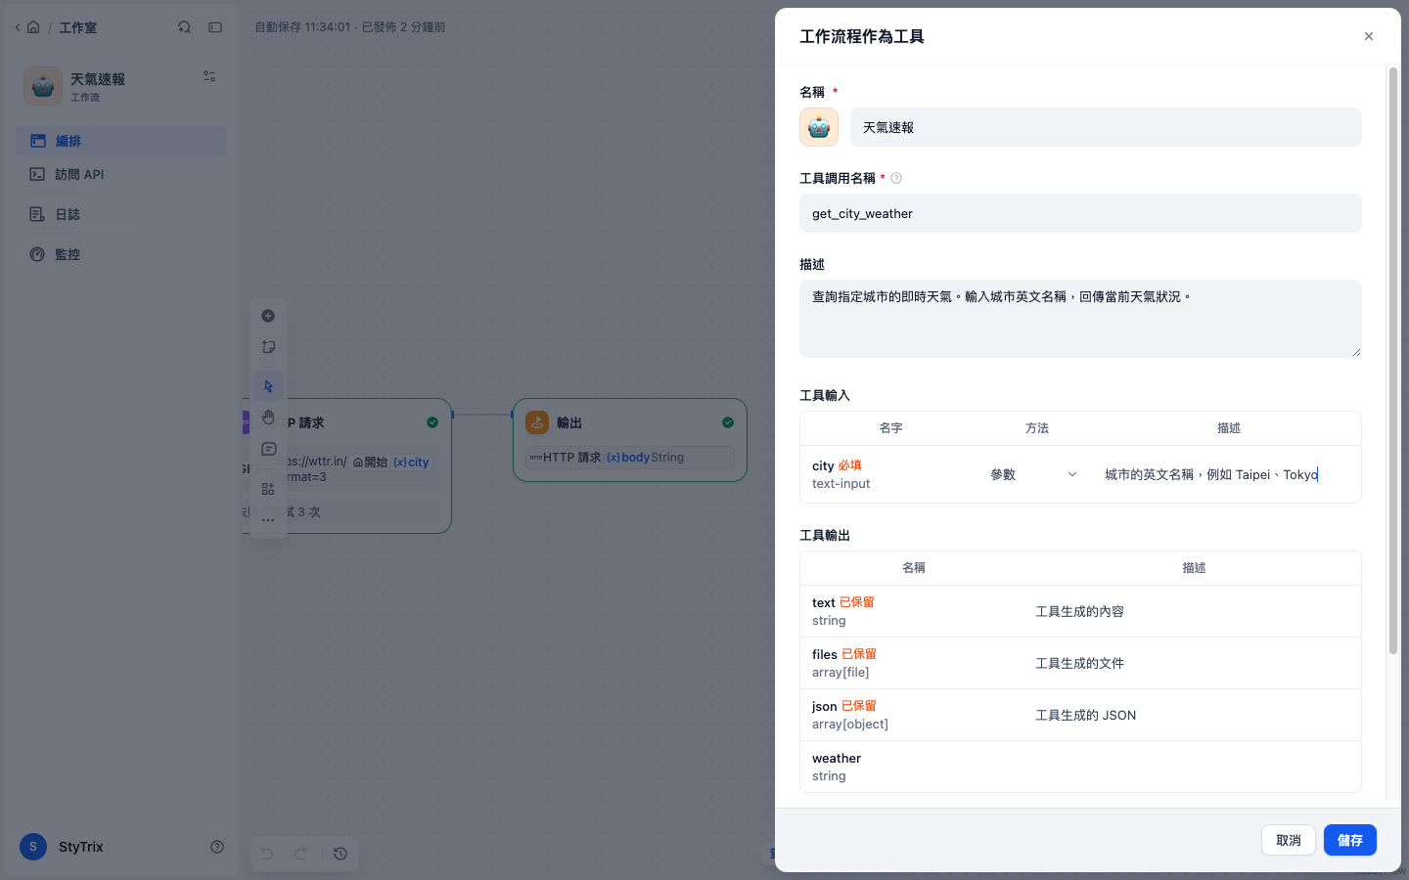
Task: Click the green check on the HTTP 請求 node
Action: 432,422
